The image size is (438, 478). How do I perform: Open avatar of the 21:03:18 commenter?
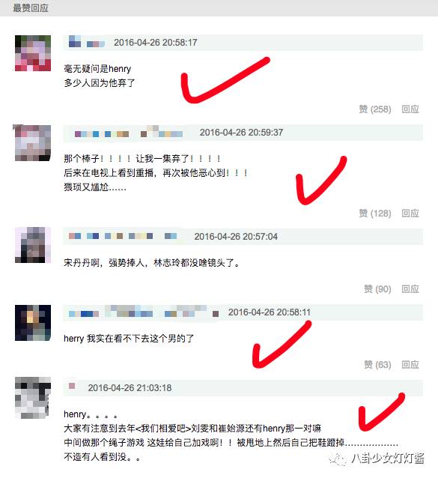tap(33, 398)
